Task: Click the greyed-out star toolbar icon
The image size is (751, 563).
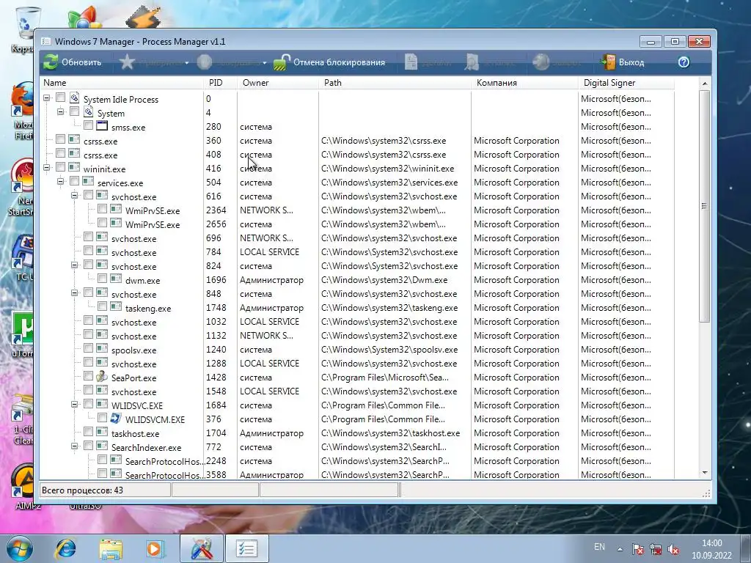Action: pyautogui.click(x=127, y=62)
